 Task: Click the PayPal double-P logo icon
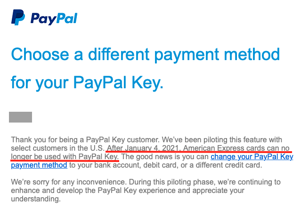[18, 17]
